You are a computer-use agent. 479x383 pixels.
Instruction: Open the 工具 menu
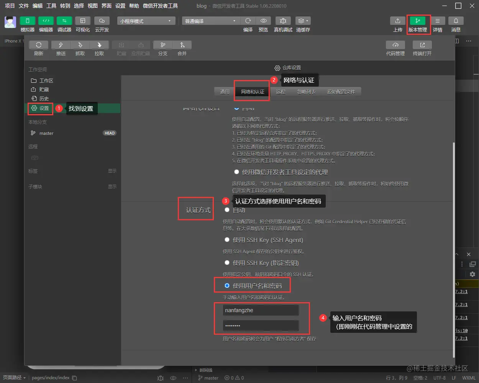(x=51, y=6)
